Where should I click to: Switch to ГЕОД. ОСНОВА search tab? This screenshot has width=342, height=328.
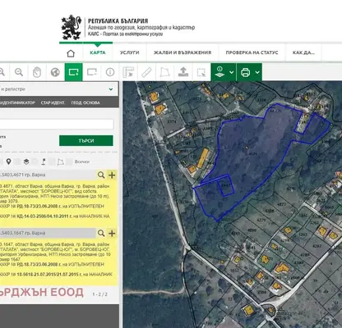click(x=85, y=102)
